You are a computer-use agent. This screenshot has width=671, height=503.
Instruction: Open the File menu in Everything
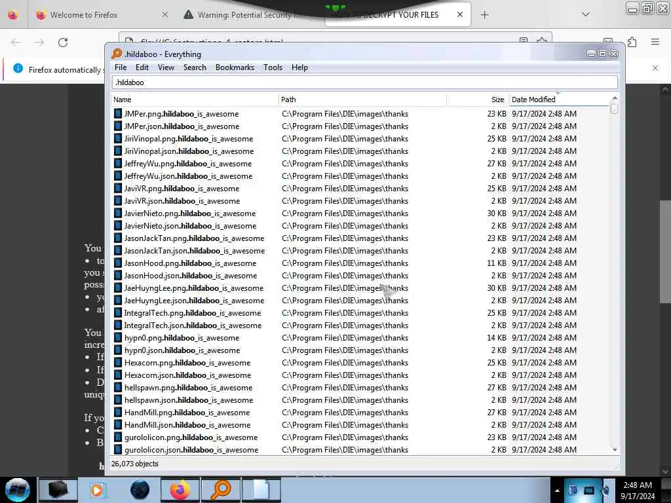(x=121, y=67)
